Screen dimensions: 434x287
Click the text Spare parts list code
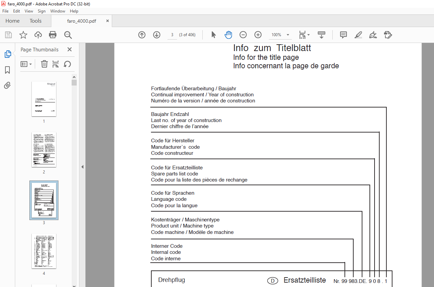[x=175, y=174]
